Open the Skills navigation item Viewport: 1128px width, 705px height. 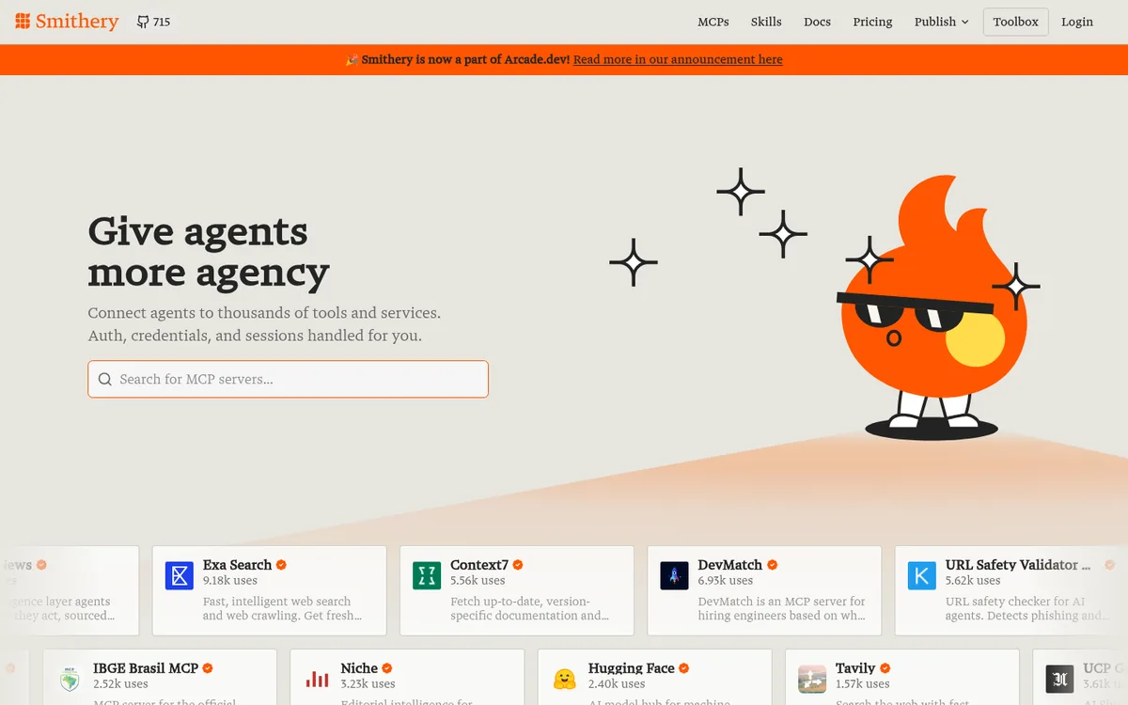[x=766, y=22]
